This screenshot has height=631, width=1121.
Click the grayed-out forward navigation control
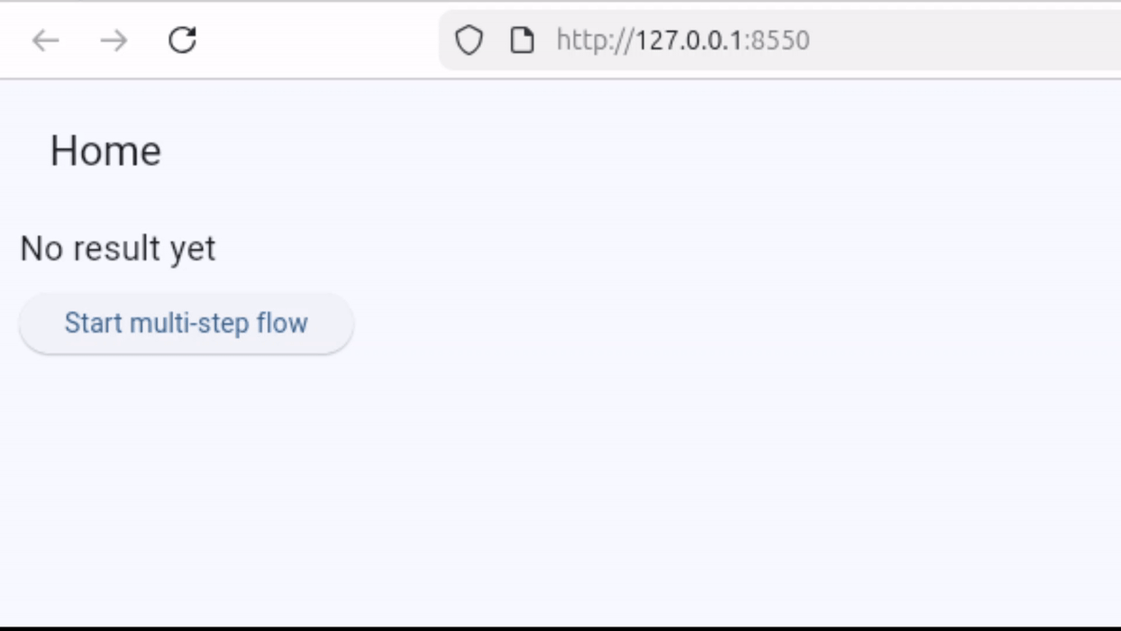(x=112, y=40)
